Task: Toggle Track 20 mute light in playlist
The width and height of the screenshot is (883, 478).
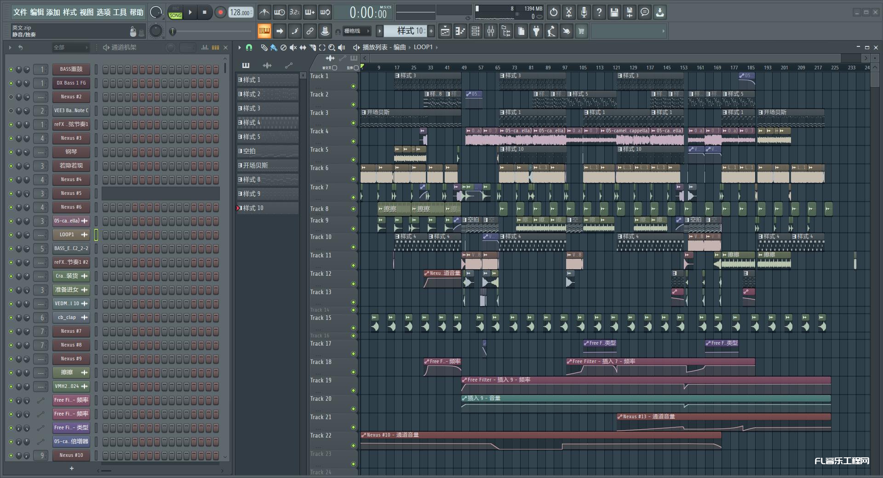Action: pyautogui.click(x=353, y=409)
